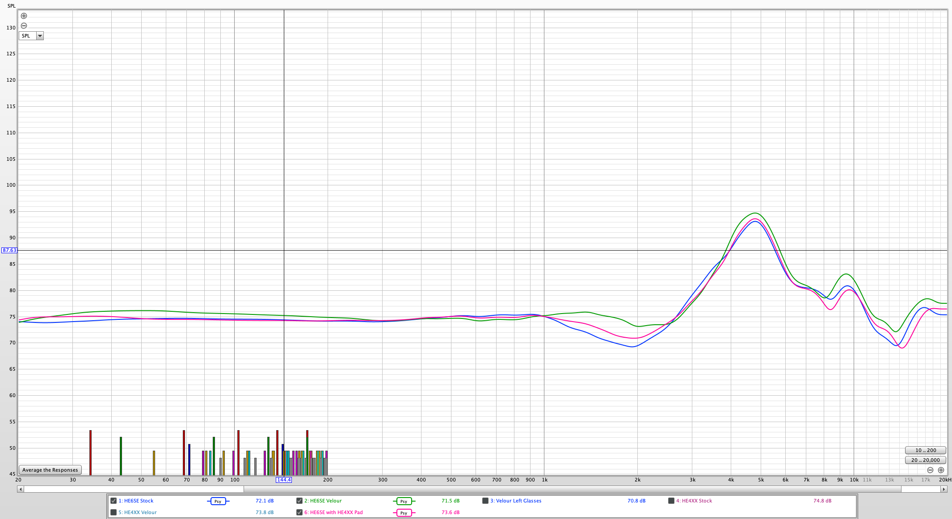This screenshot has width=952, height=519.
Task: Open the SPL axis dropdown arrow
Action: coord(40,36)
